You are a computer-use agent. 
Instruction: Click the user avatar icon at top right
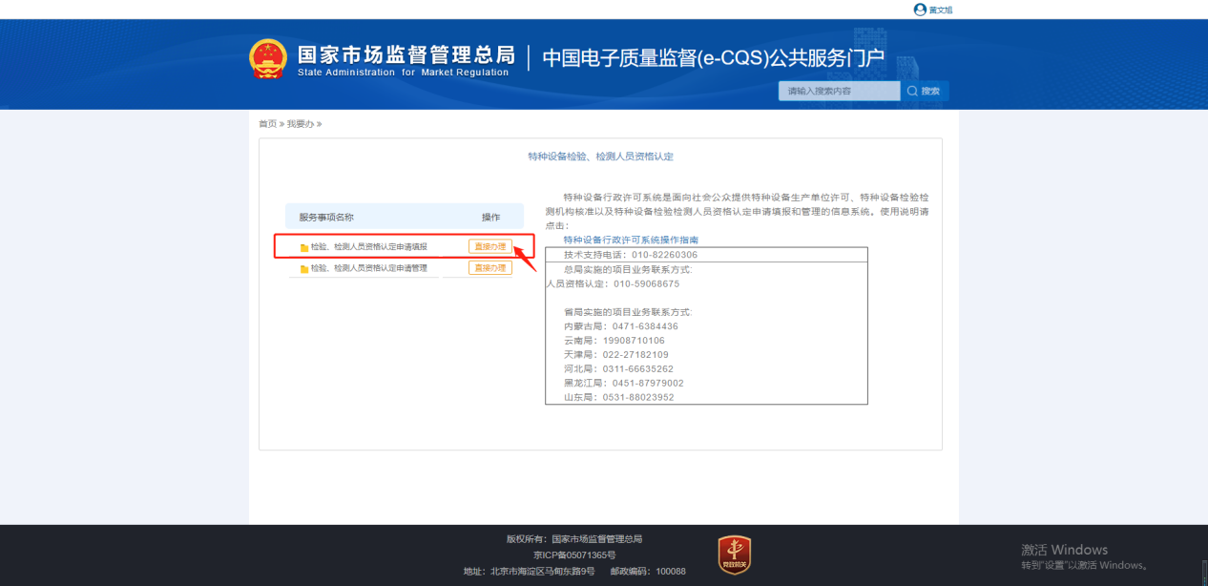(920, 10)
